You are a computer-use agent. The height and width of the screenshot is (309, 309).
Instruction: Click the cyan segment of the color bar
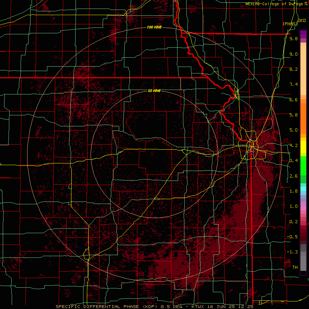pos(303,188)
